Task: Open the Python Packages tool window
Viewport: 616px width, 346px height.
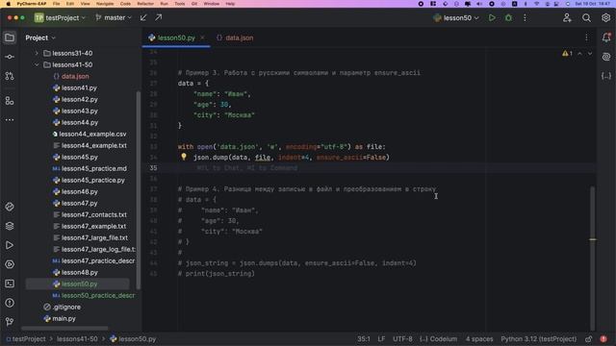Action: pos(10,207)
